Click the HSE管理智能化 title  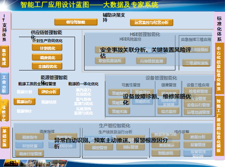click(x=145, y=34)
